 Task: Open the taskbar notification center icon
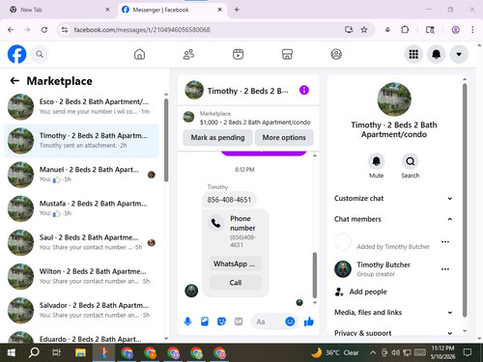468,352
